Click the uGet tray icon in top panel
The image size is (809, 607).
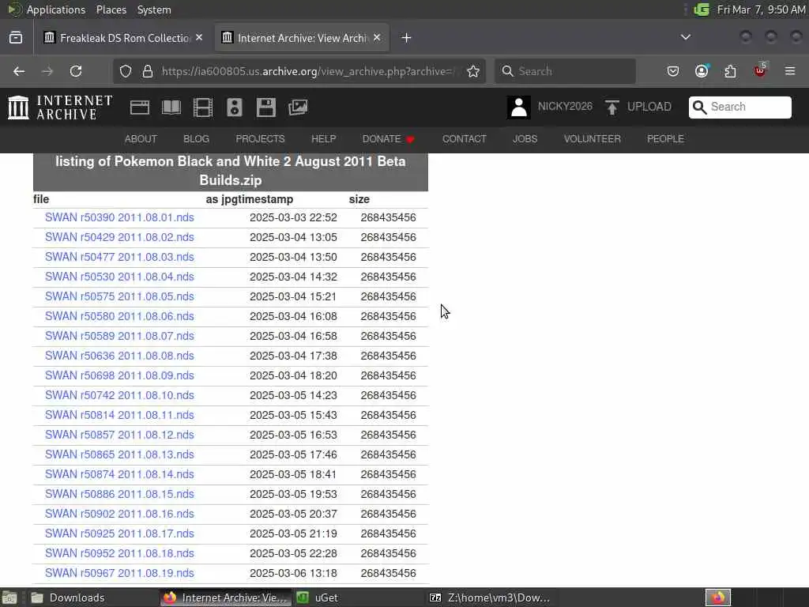[702, 9]
